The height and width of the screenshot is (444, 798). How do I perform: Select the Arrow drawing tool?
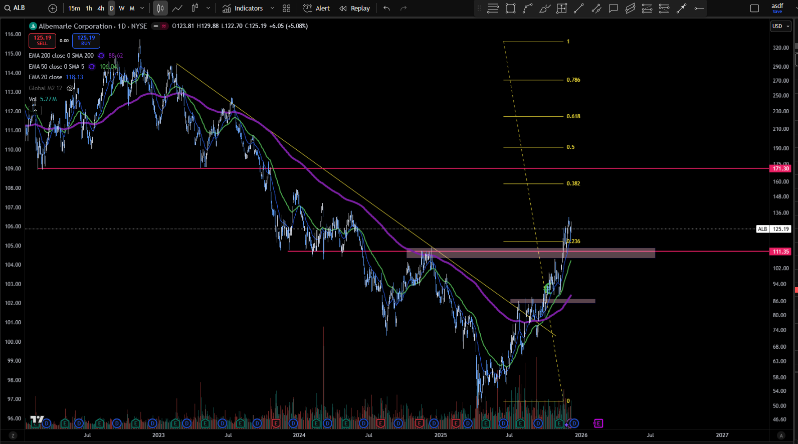[x=681, y=8]
